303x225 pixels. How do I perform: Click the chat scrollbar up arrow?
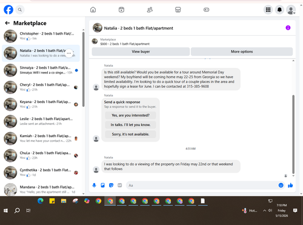click(x=293, y=61)
